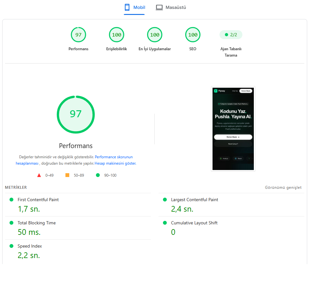Click the 100 SEO score gauge
The image size is (311, 293).
point(193,35)
